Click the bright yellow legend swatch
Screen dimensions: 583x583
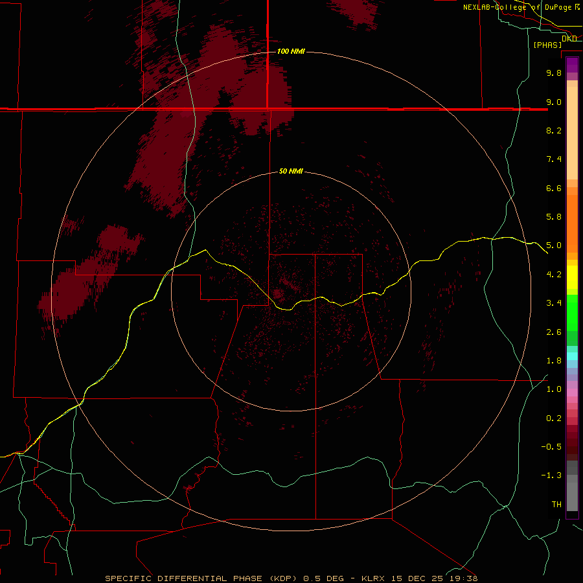tap(572, 277)
